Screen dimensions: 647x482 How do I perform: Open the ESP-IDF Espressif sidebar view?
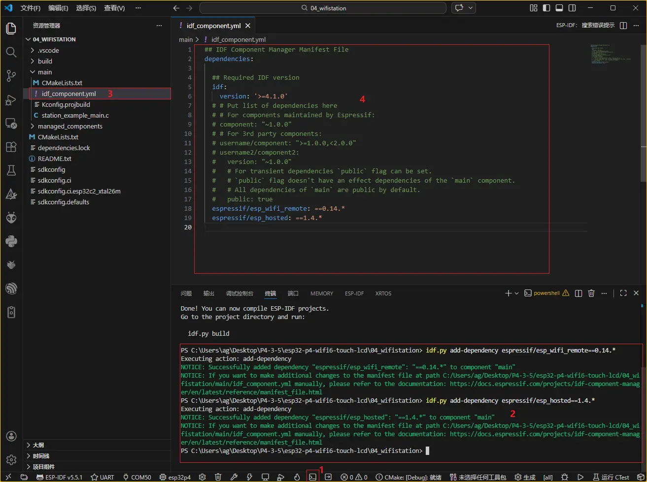tap(11, 218)
